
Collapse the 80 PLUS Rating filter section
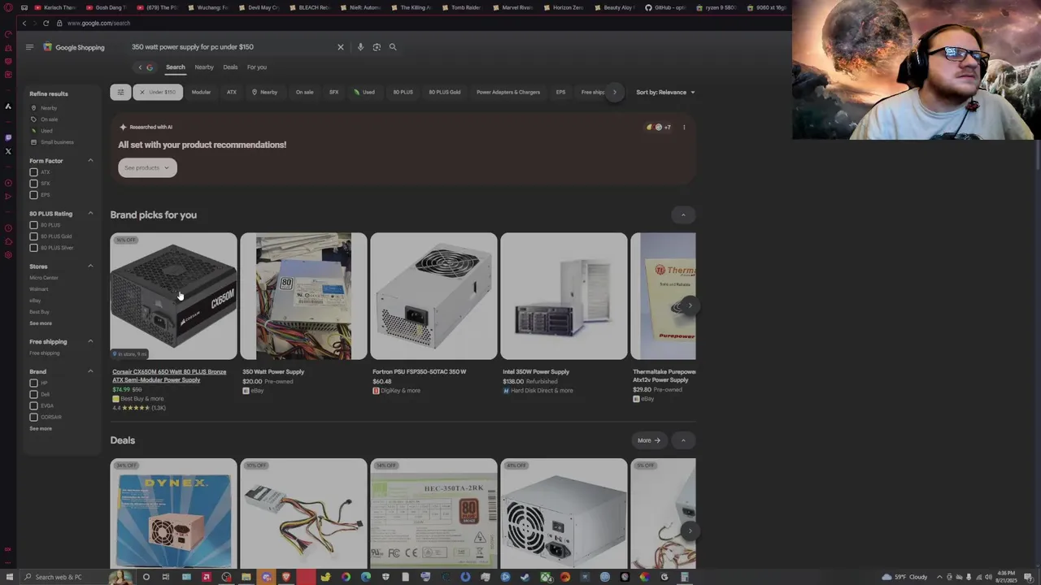pyautogui.click(x=90, y=214)
